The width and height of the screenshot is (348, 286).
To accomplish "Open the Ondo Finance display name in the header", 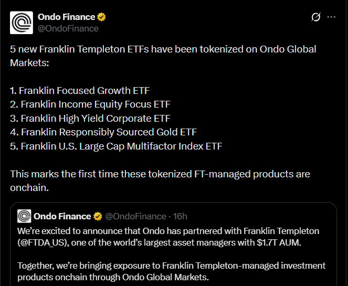I will click(x=67, y=17).
